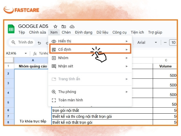The image size is (181, 136).
Task: Click the formula bar text 'Từ khó'
Action: pos(44,53)
